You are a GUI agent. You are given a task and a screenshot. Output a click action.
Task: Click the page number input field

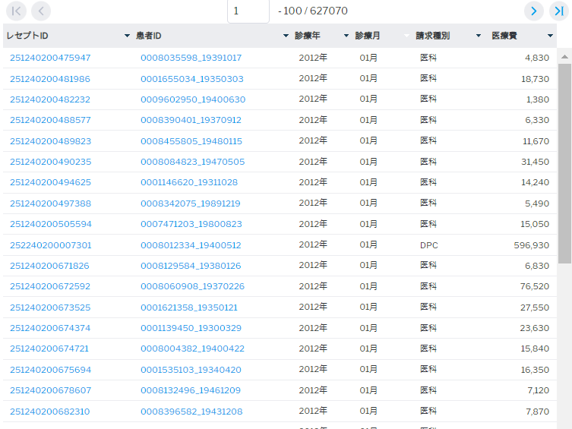pos(248,11)
